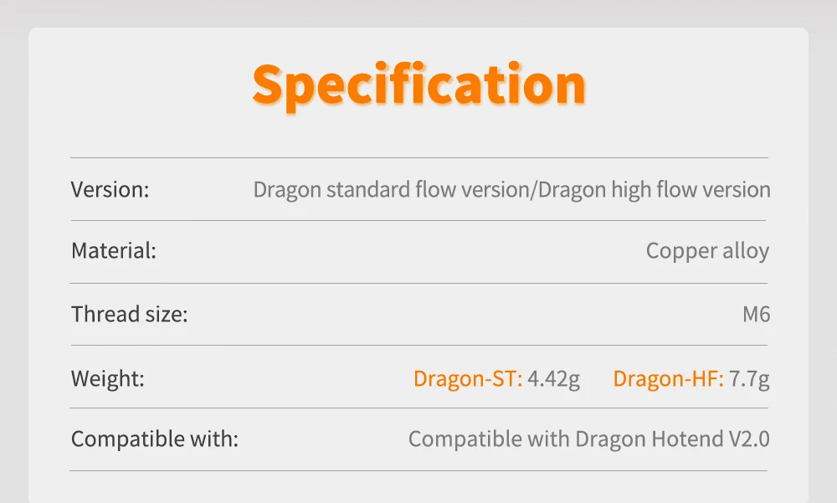The height and width of the screenshot is (503, 837).
Task: Click the divider line above the Version row
Action: pyautogui.click(x=418, y=157)
